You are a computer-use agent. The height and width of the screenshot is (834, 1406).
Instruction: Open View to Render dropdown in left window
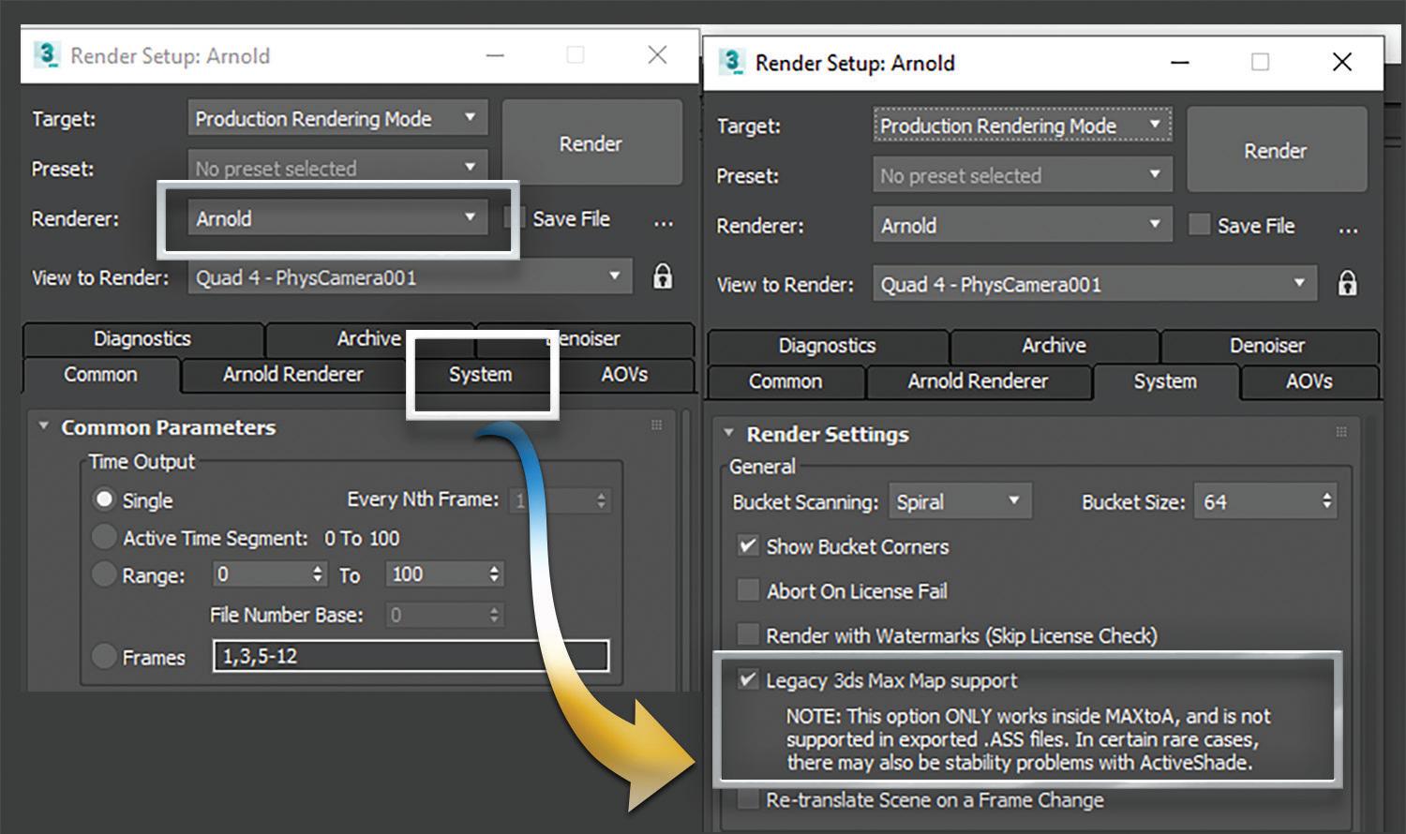tap(410, 276)
